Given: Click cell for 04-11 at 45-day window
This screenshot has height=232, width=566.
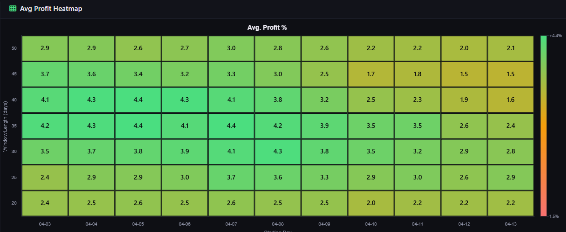Looking at the screenshot, I should click(417, 74).
